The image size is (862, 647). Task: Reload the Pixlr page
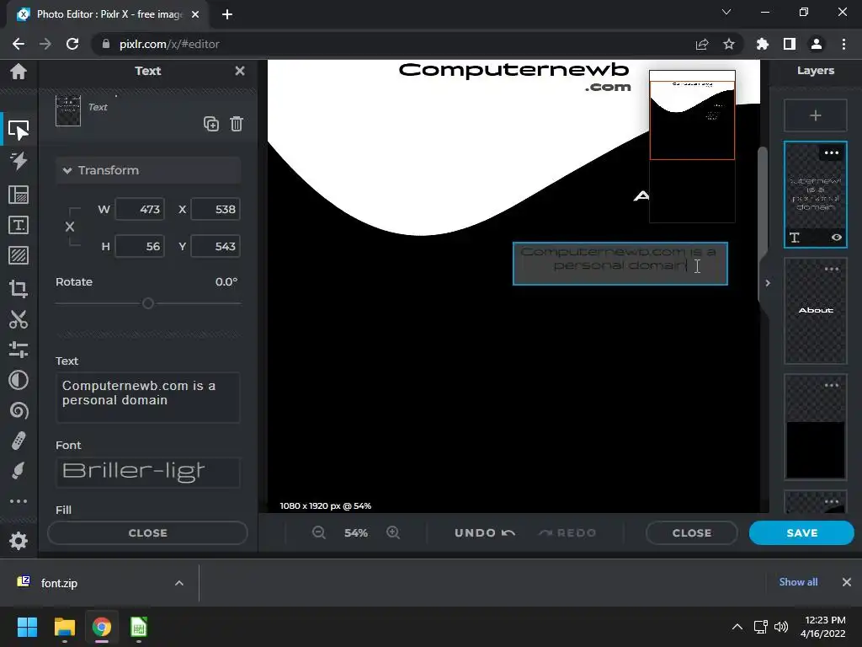point(72,44)
